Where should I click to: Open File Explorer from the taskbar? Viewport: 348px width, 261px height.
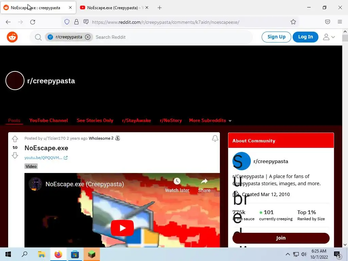click(41, 254)
